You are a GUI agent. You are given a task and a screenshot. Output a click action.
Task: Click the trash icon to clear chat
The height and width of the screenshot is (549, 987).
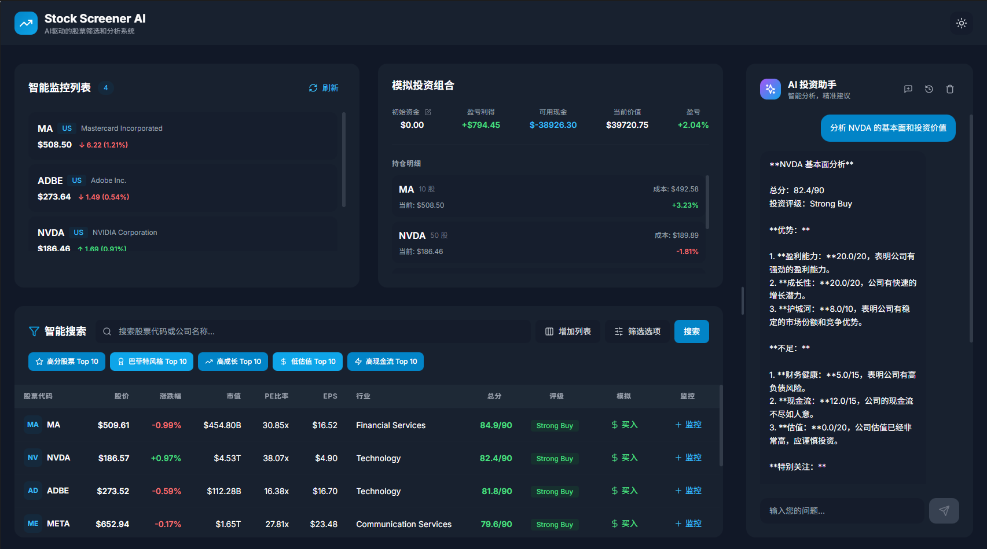coord(949,89)
